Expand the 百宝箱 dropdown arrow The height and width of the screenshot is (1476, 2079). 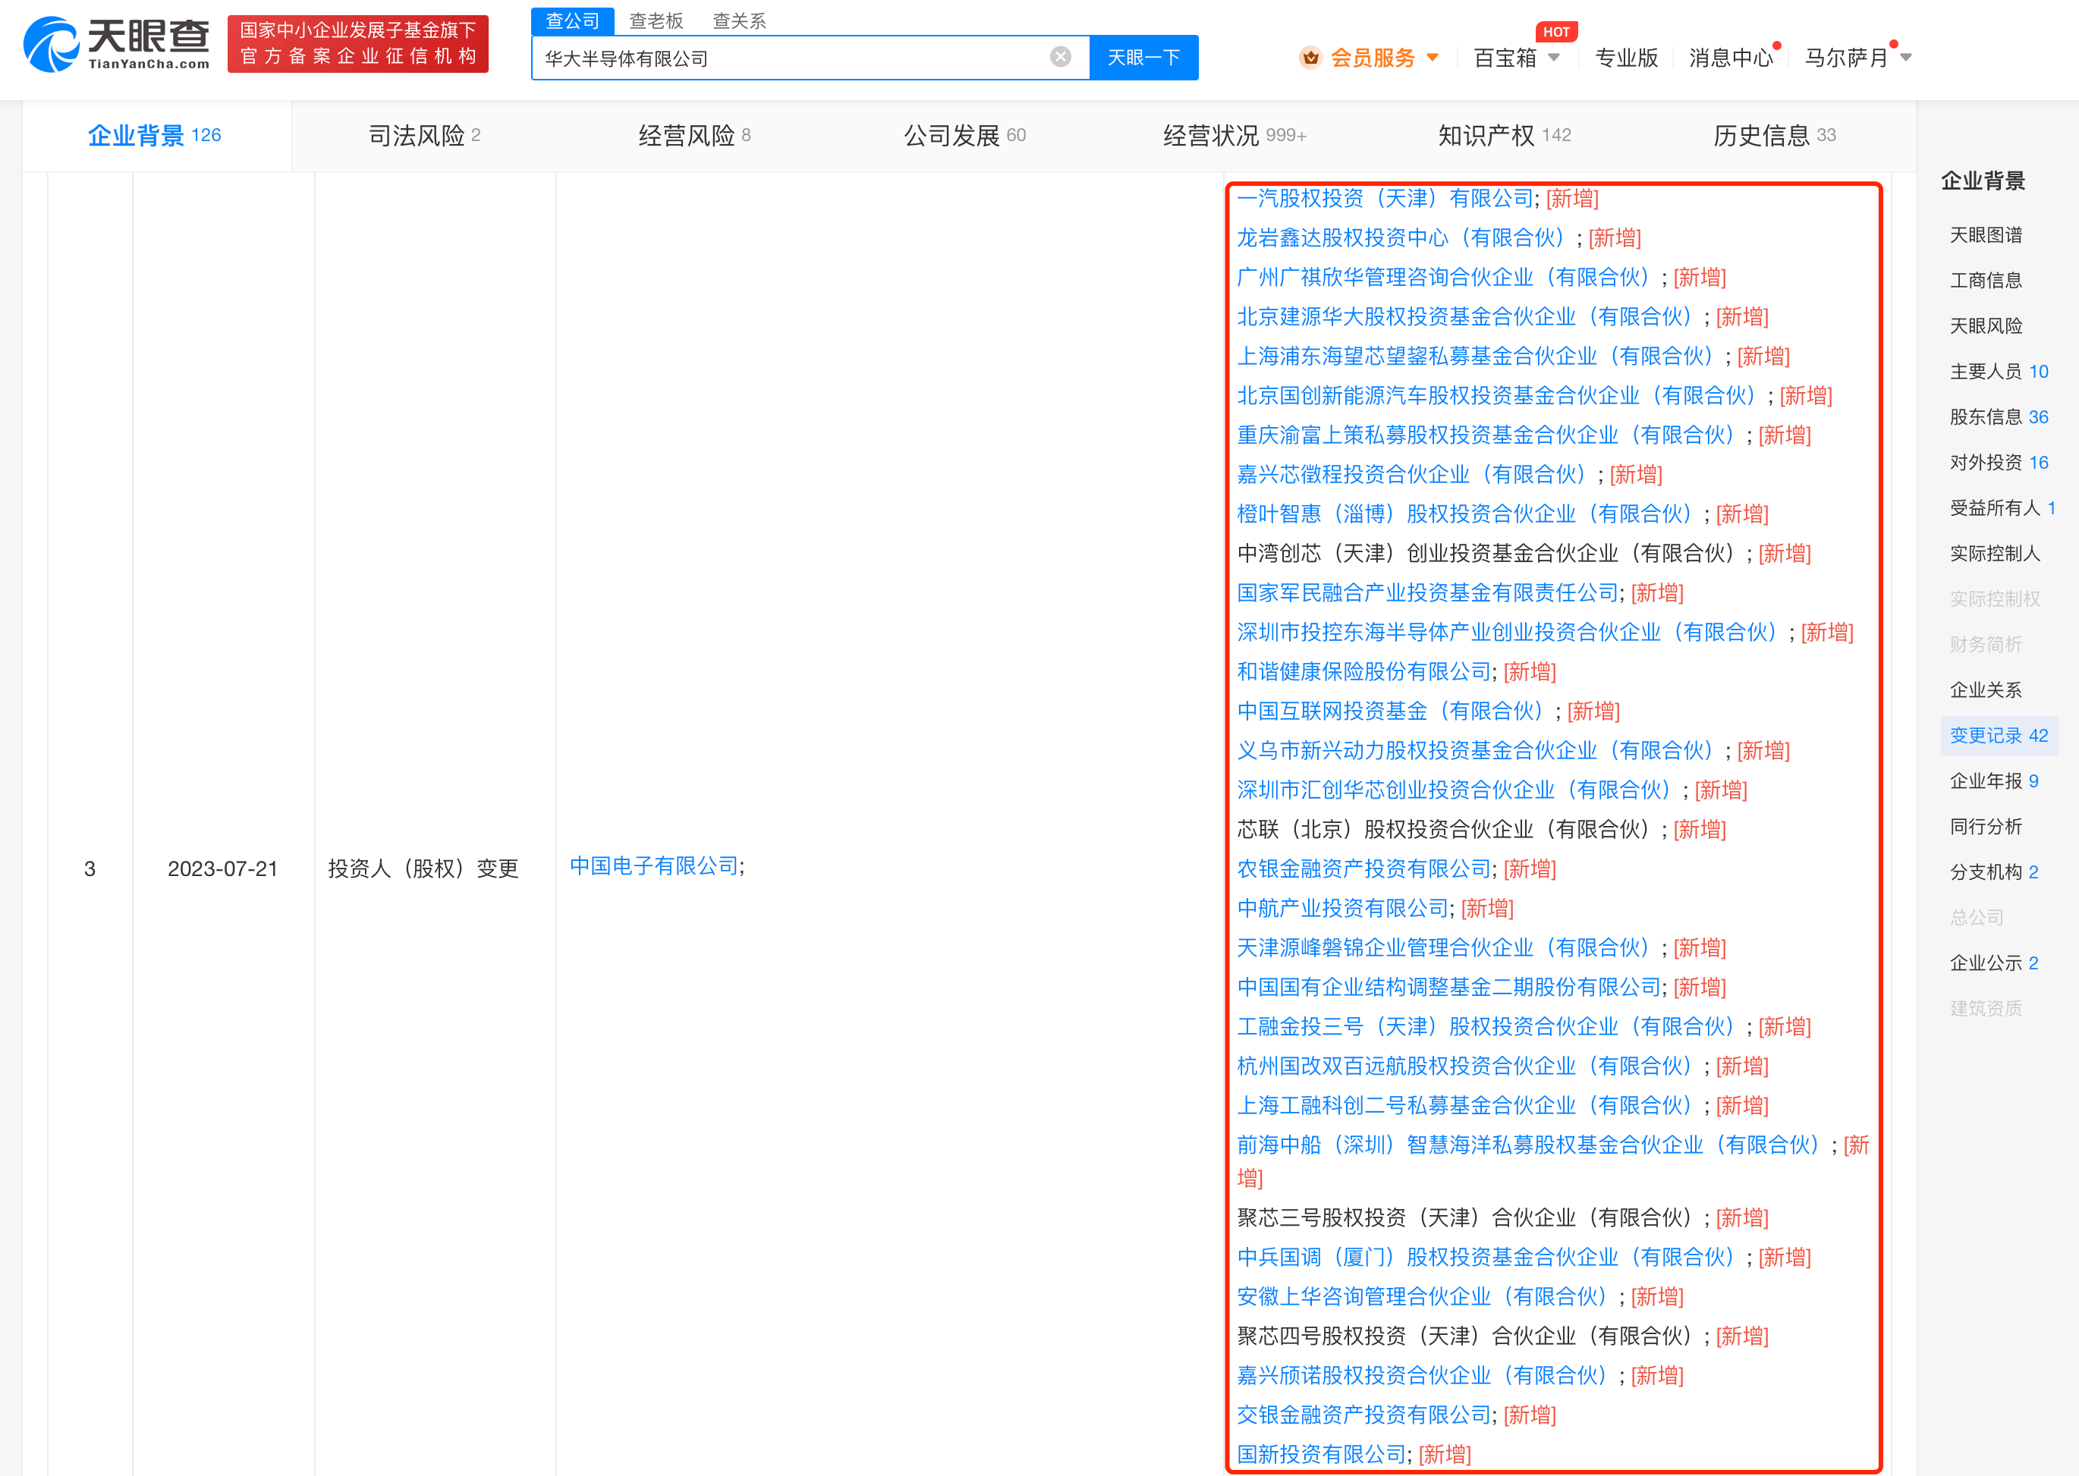1554,58
